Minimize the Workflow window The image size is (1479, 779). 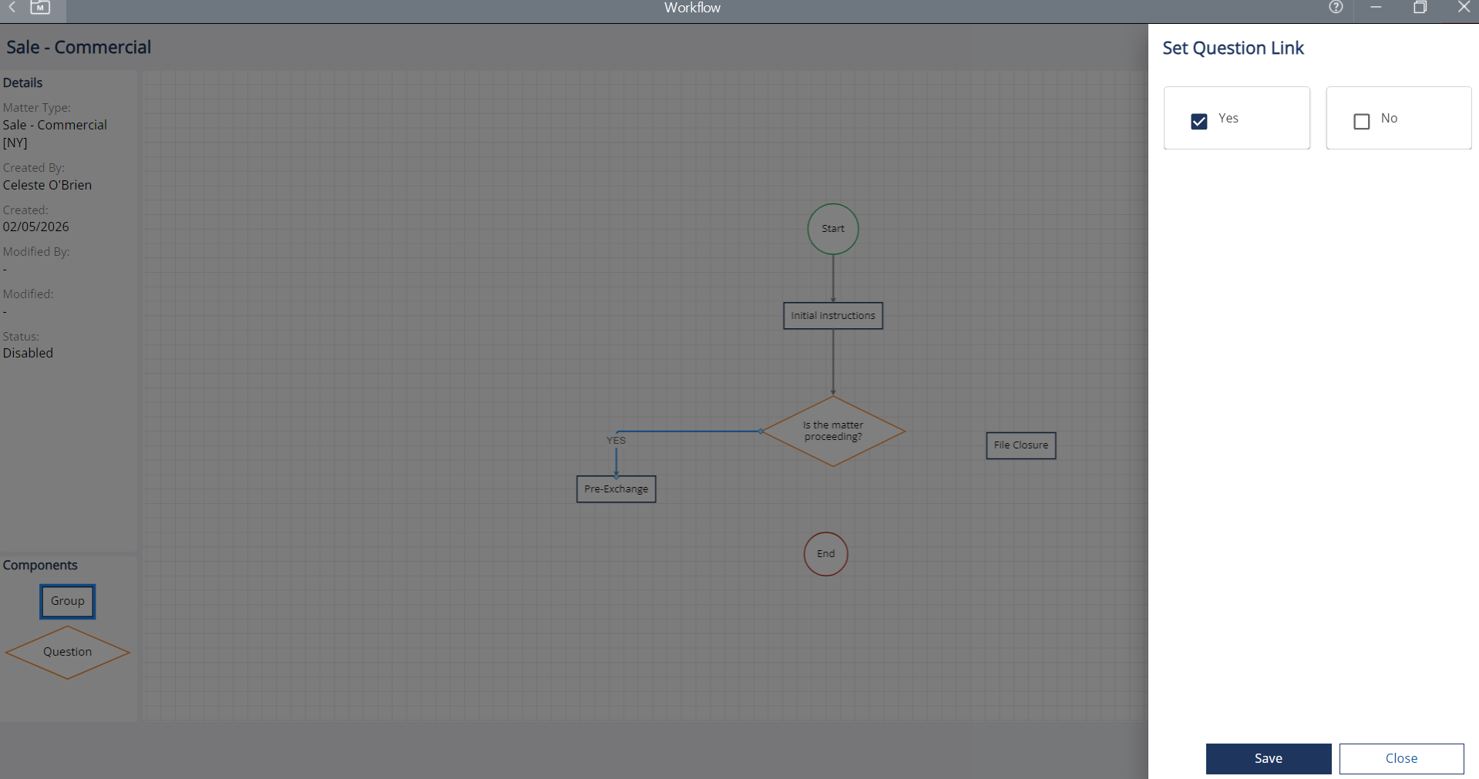pyautogui.click(x=1376, y=8)
